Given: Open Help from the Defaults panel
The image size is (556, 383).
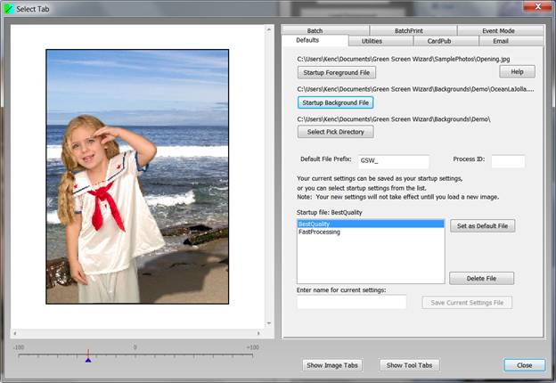Looking at the screenshot, I should click(x=517, y=71).
